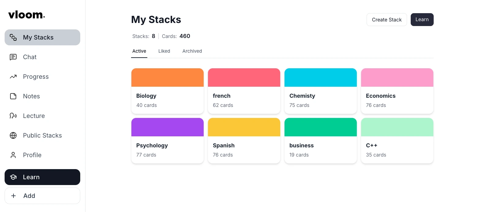Select the Lecture audio icon
The image size is (479, 212).
point(13,116)
